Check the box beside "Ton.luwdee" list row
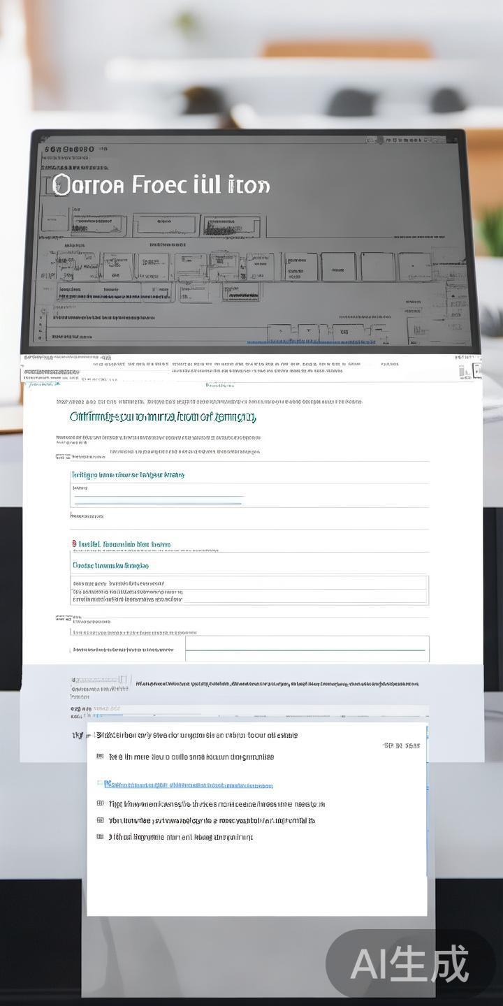This screenshot has height=1006, width=503. 101,821
